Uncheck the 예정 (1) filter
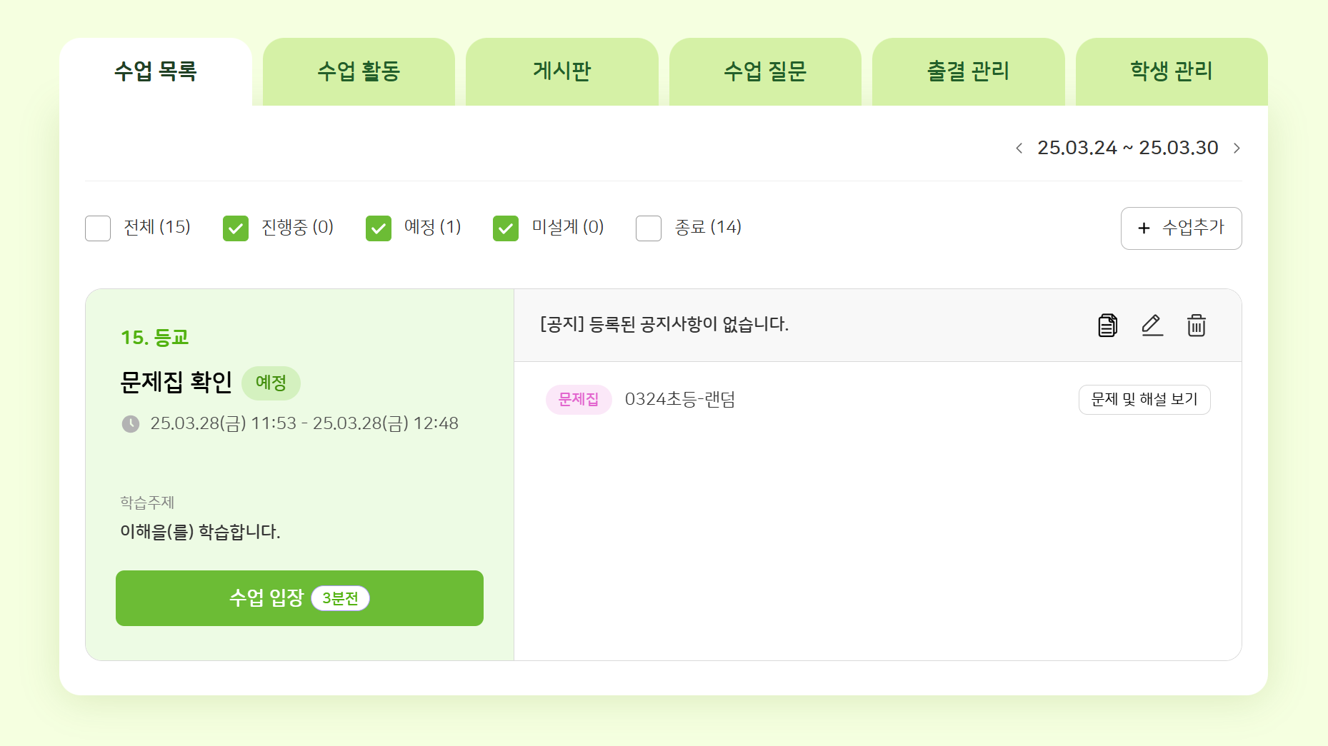The width and height of the screenshot is (1328, 746). [x=379, y=228]
